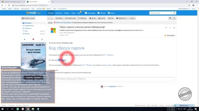Expand the Все проекты dropdown

tap(62, 9)
